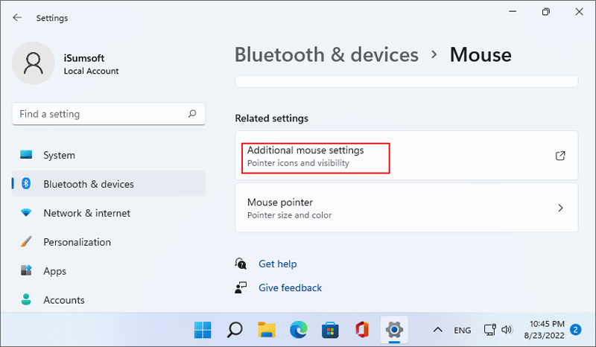Click the Bluetooth icon in sidebar
The height and width of the screenshot is (347, 596).
[26, 184]
